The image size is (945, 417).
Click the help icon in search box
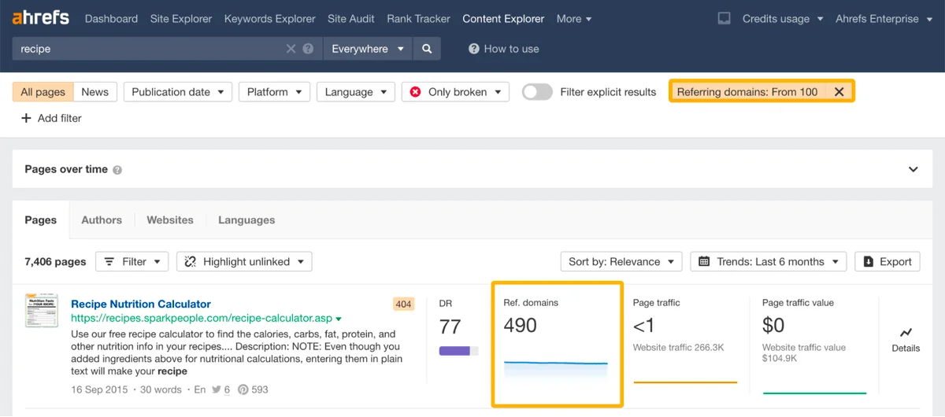[x=308, y=49]
